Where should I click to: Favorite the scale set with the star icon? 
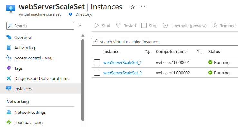133,7
